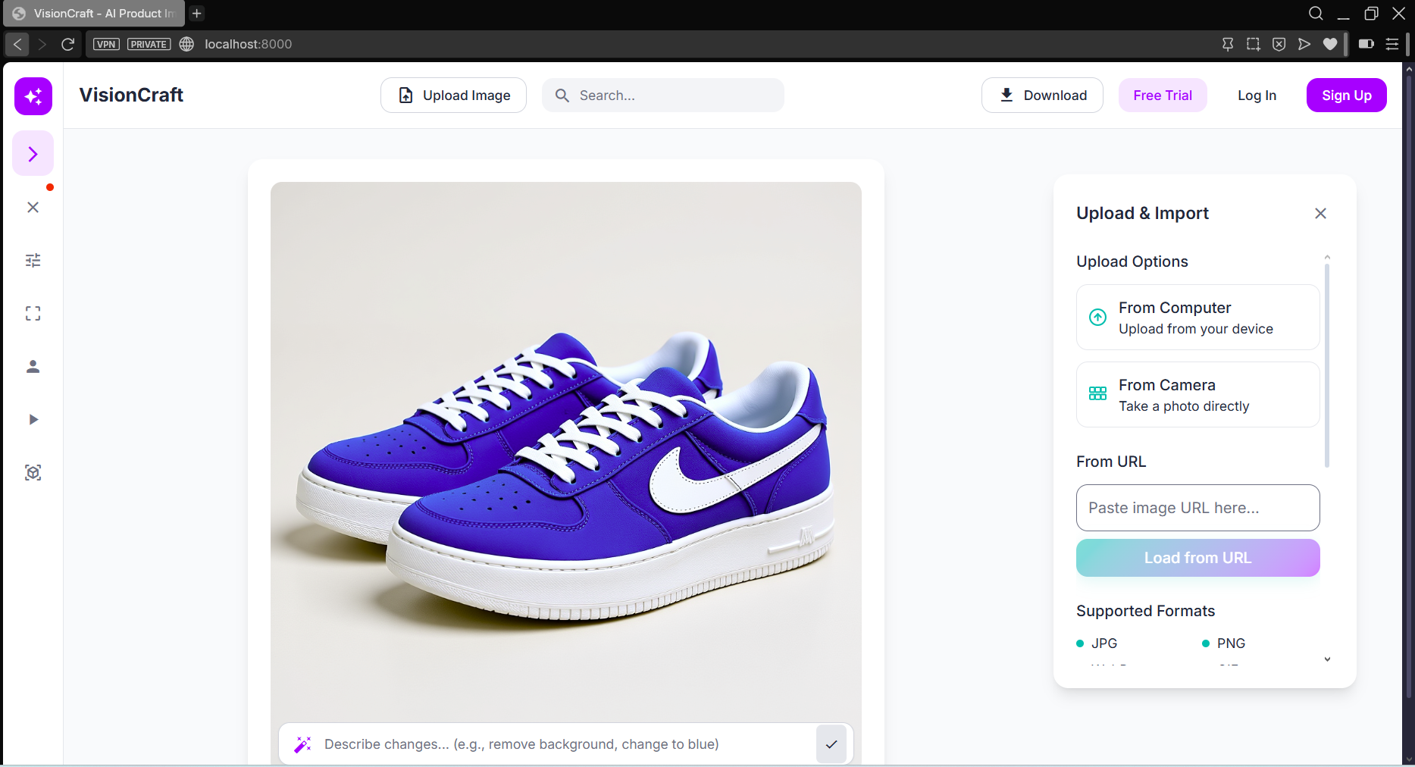Click the X icon in left sidebar
This screenshot has height=767, width=1415.
[33, 207]
